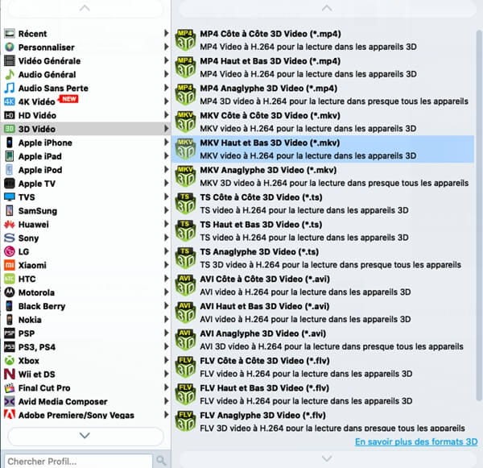Select MP4 Haut et Bas 3D Video profile

click(x=323, y=67)
